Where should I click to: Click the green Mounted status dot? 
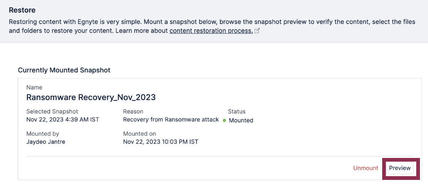point(224,120)
